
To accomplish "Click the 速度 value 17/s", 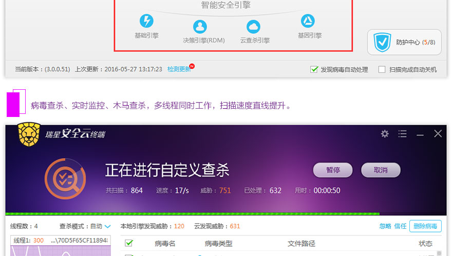I will point(182,190).
